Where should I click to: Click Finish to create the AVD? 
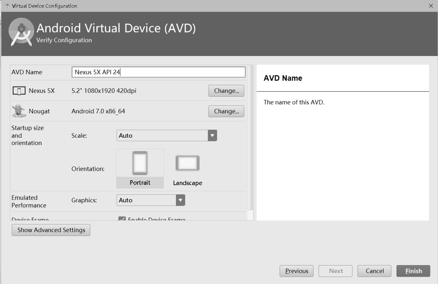click(x=414, y=271)
